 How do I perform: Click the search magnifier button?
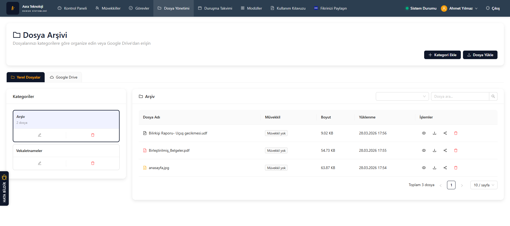tap(493, 96)
